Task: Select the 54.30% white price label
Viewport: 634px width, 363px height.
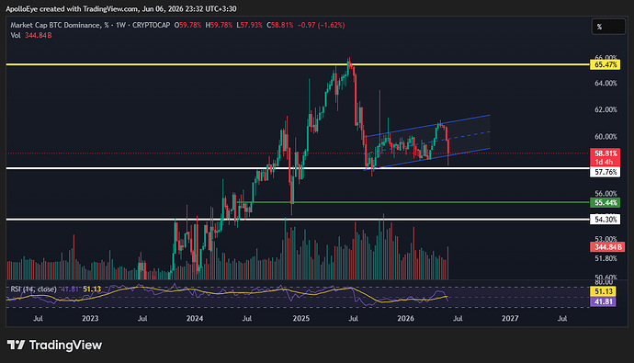Action: coord(605,220)
